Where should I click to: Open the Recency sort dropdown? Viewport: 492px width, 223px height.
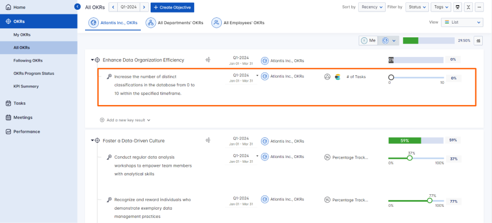coord(372,7)
